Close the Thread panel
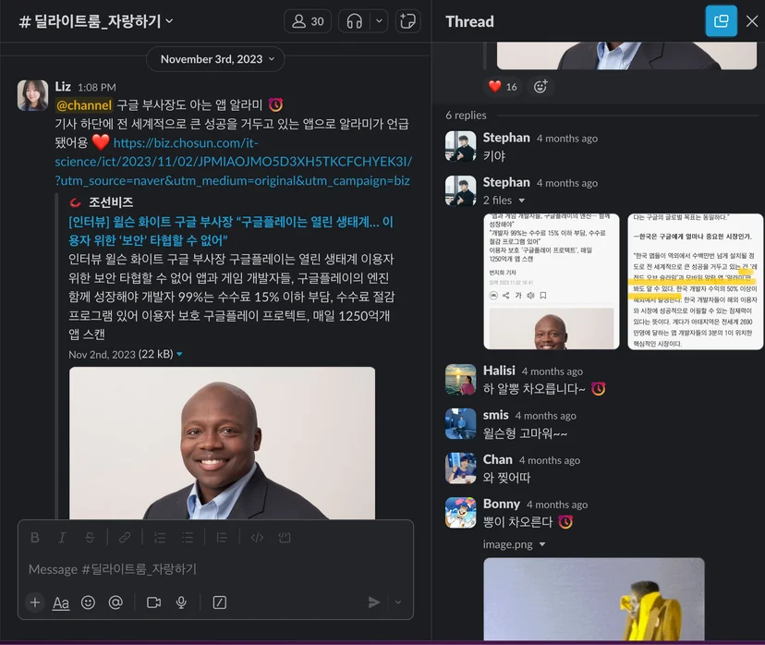Viewport: 765px width, 645px height. (x=752, y=21)
